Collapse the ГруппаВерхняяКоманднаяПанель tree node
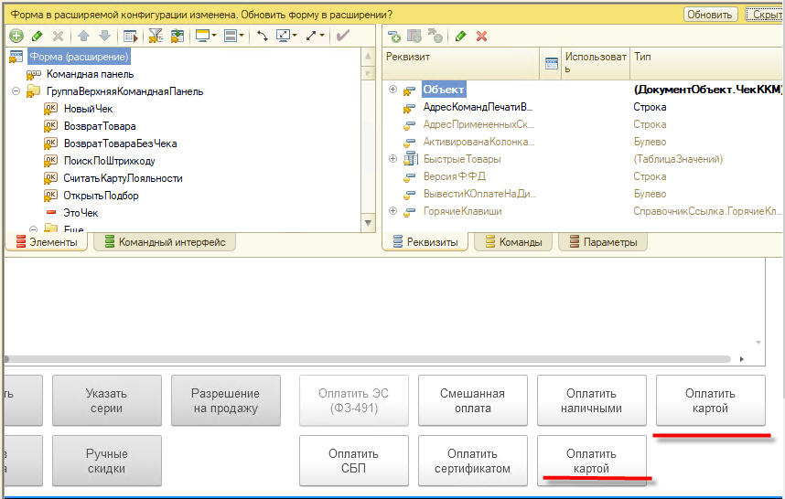 [x=16, y=91]
